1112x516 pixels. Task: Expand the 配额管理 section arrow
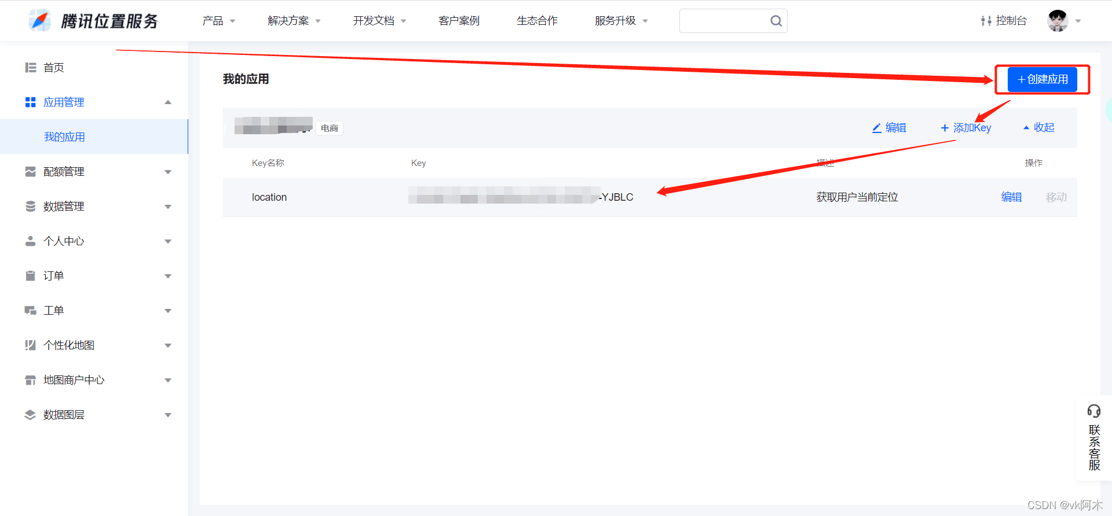point(168,172)
